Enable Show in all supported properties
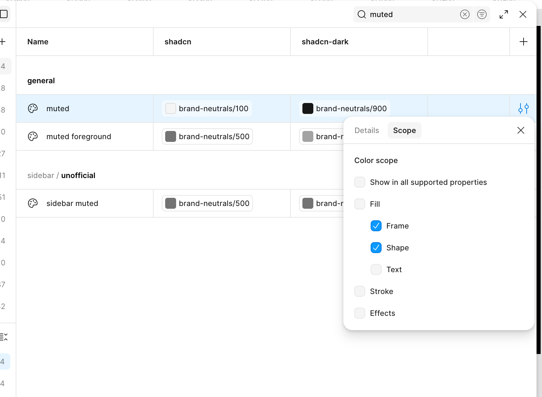Viewport: 542px width, 397px height. pyautogui.click(x=359, y=182)
